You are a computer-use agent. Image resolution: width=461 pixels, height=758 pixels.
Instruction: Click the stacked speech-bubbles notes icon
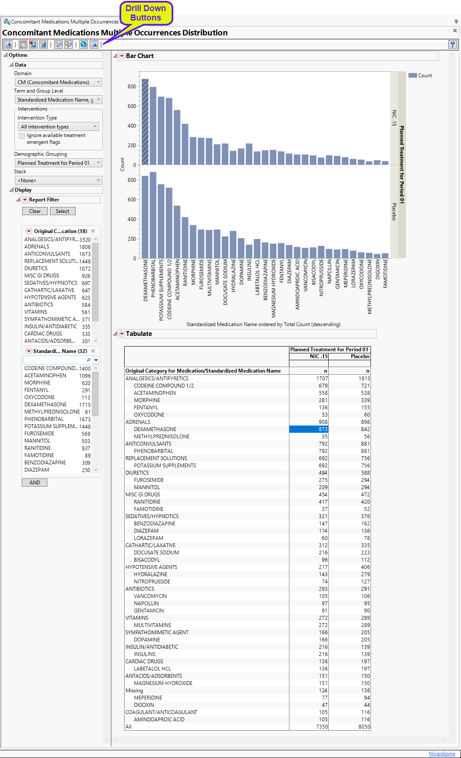(x=68, y=44)
